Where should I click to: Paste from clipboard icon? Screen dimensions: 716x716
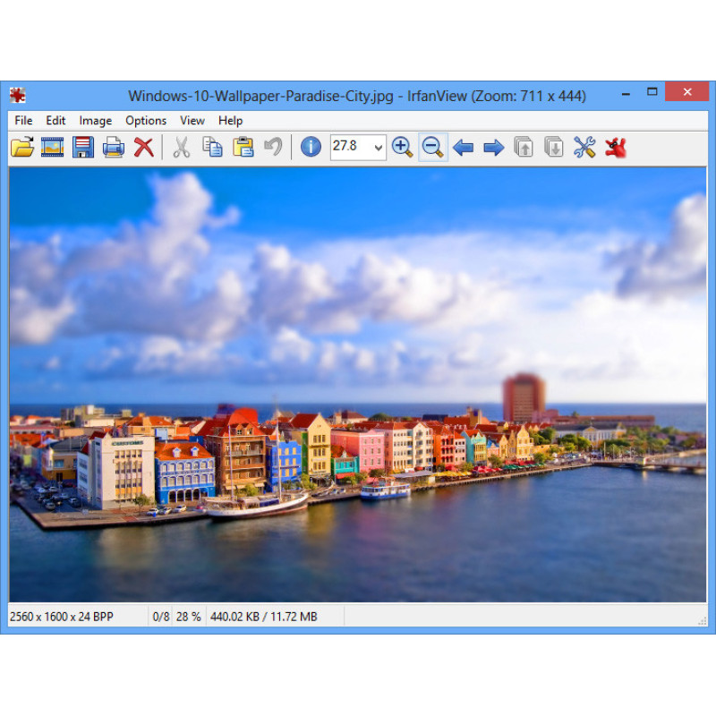click(x=243, y=148)
